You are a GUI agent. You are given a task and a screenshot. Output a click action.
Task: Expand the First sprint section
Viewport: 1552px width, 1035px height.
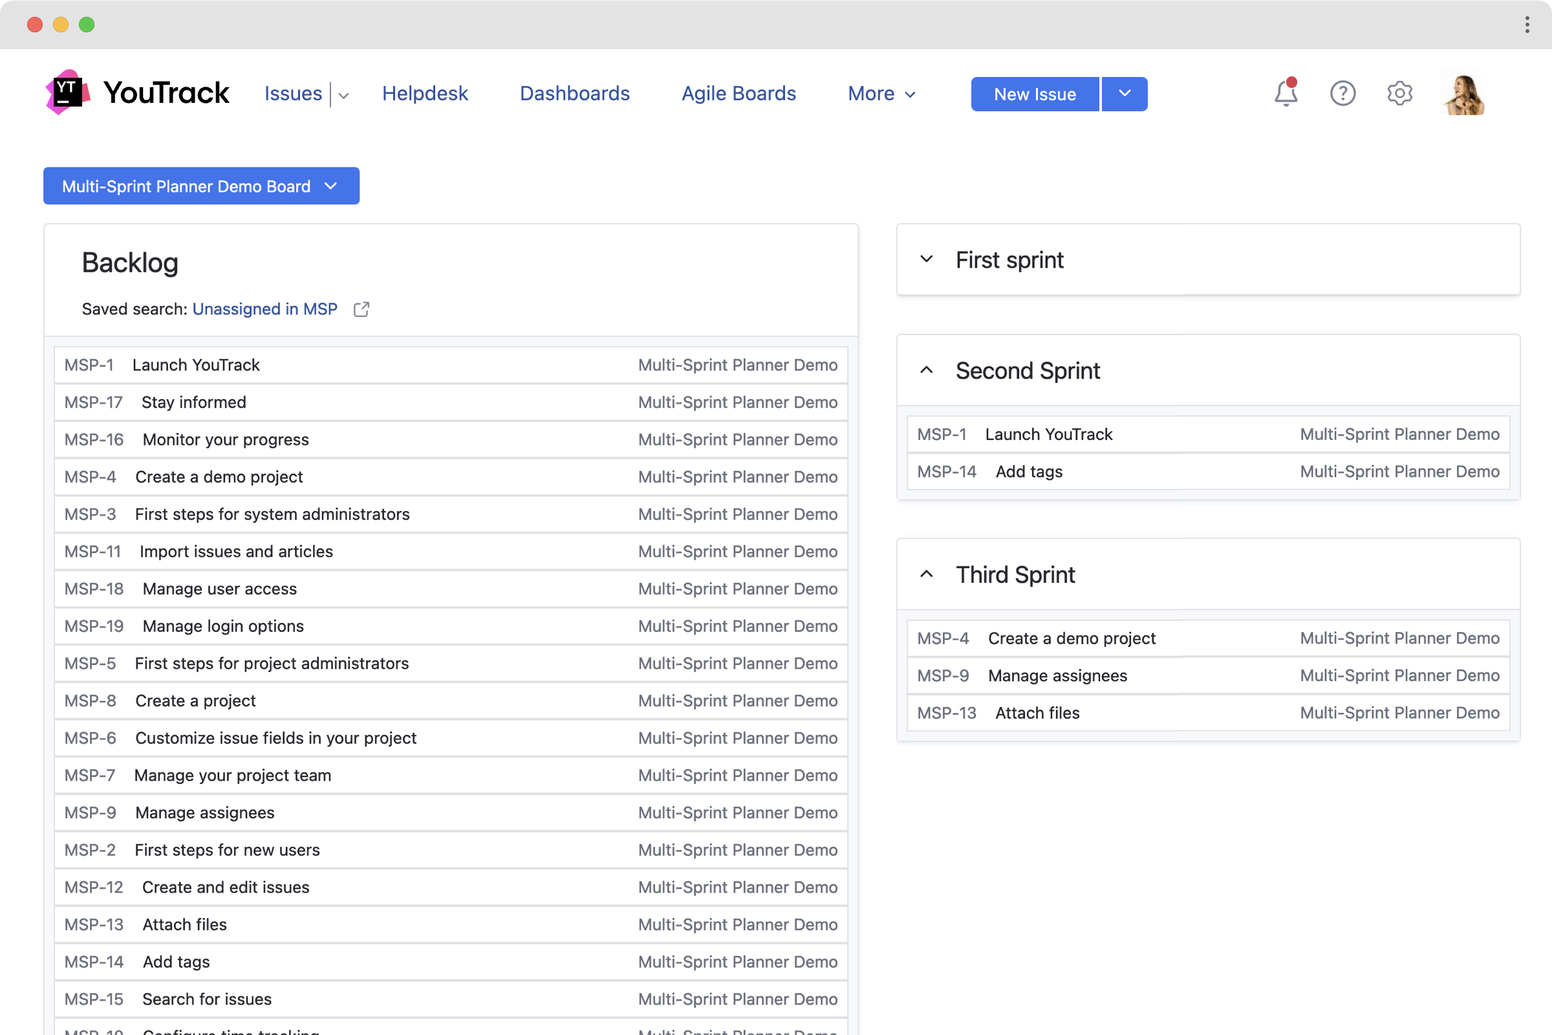(927, 259)
